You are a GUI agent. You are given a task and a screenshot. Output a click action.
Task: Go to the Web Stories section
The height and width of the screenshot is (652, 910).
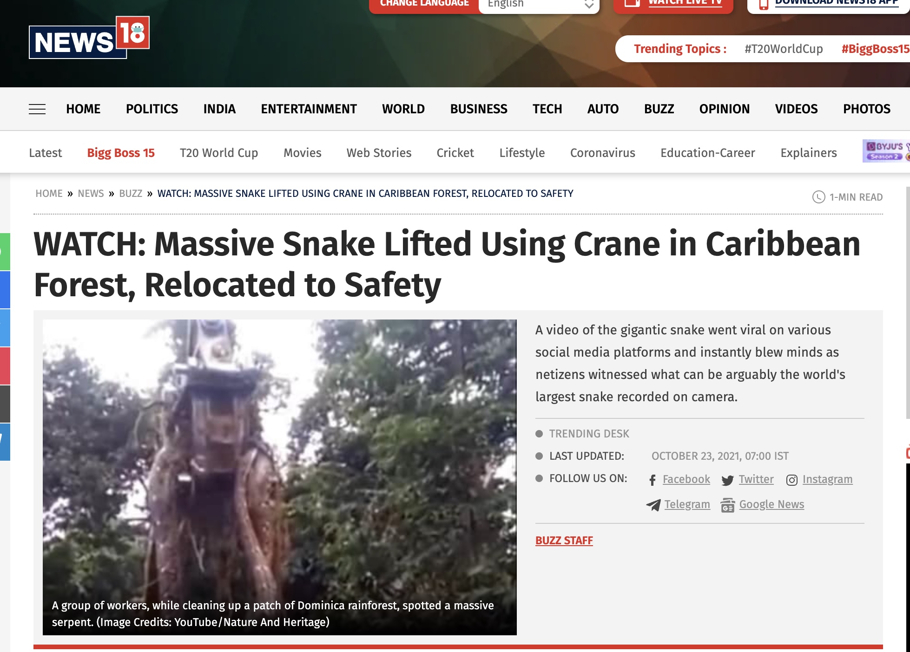(x=379, y=153)
